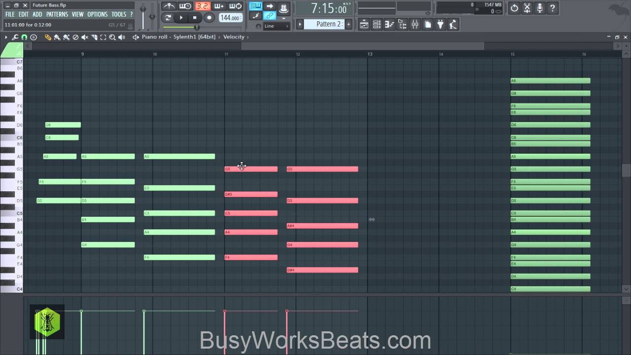The width and height of the screenshot is (631, 355).
Task: Open the Sylenth1 channel selector in piano roll title
Action: (x=195, y=37)
